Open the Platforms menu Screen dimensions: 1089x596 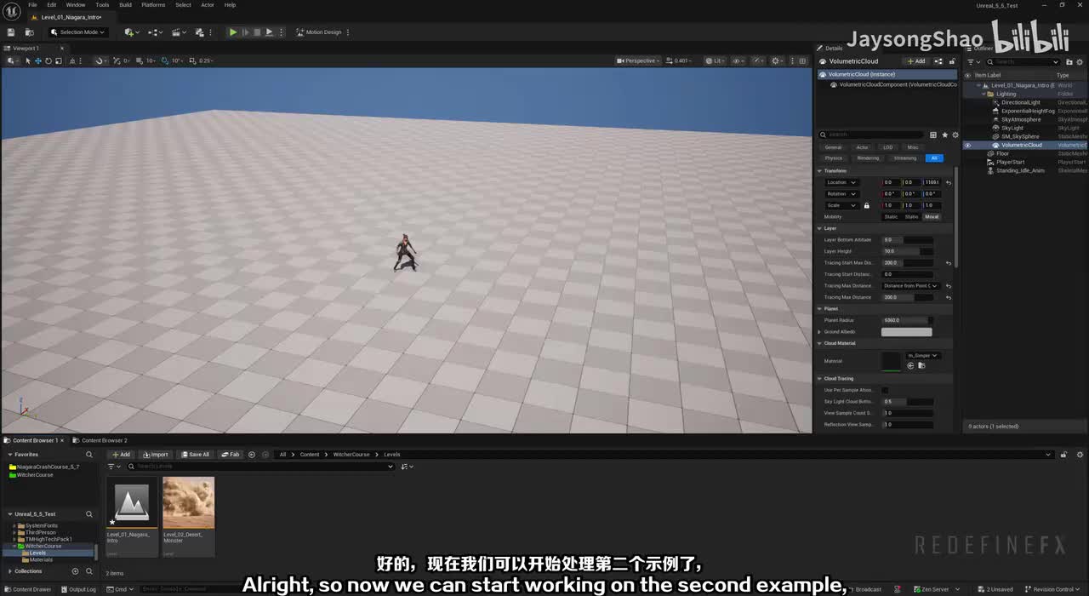pyautogui.click(x=153, y=4)
